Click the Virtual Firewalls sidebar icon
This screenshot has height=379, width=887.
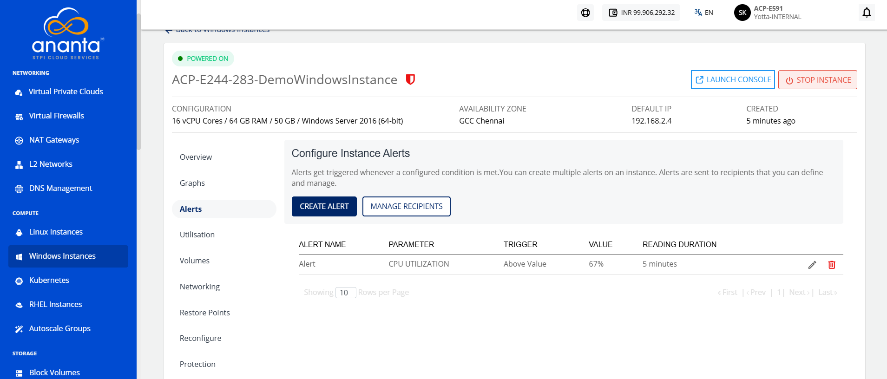click(x=19, y=117)
